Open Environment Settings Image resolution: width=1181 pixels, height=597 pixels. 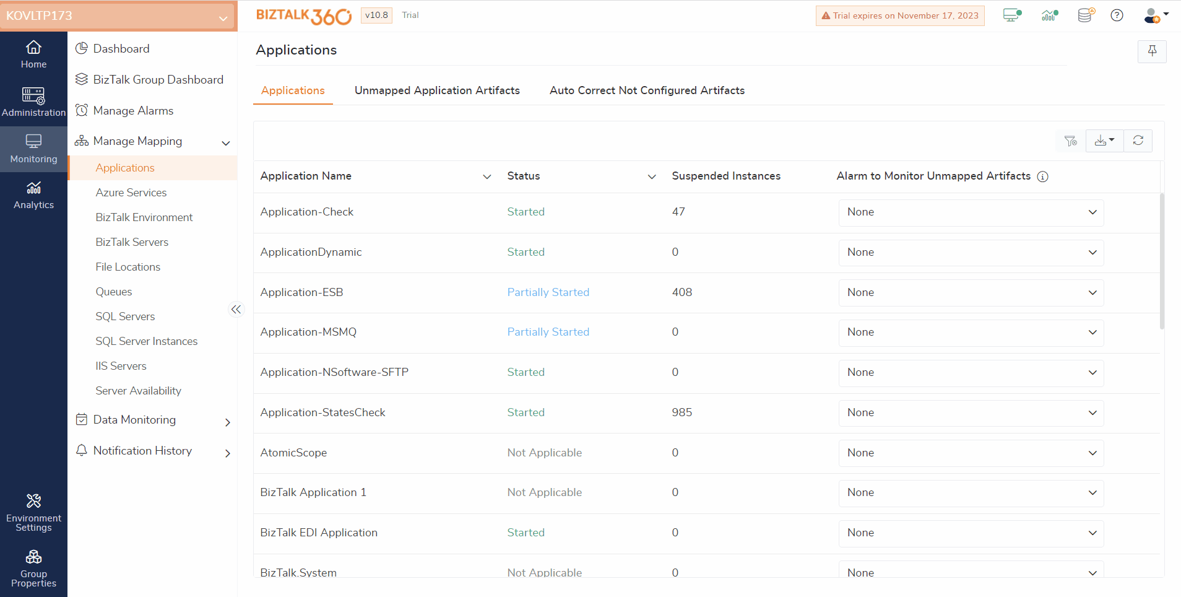pos(33,513)
